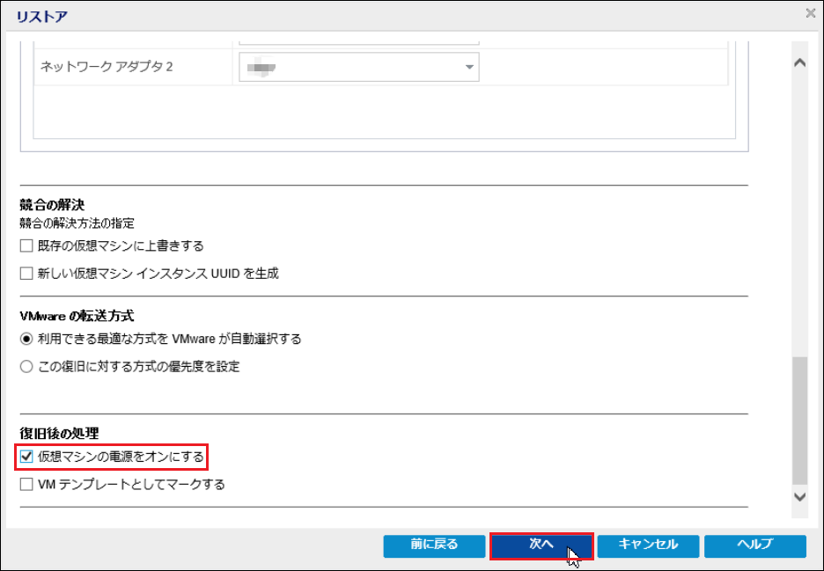This screenshot has height=571, width=824.
Task: Click the scrollbar down arrow
Action: (x=800, y=497)
